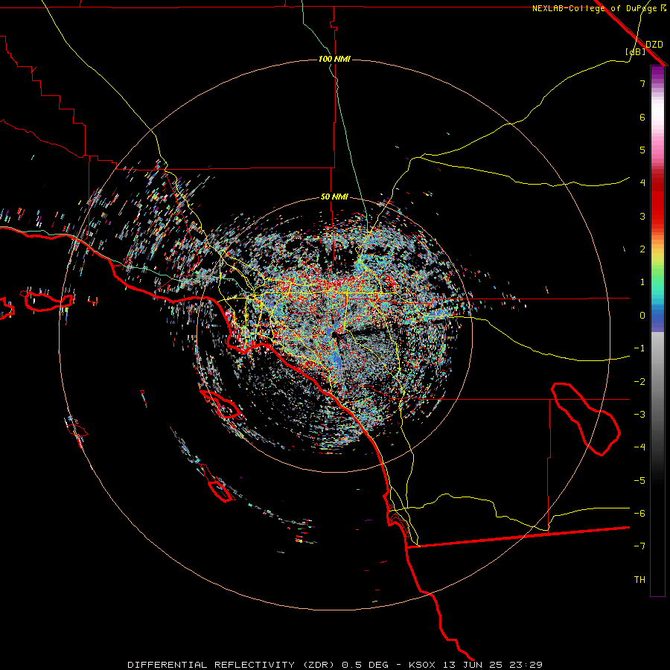Select the 5 dB scale value
Screen dimensions: 670x670
pyautogui.click(x=642, y=150)
